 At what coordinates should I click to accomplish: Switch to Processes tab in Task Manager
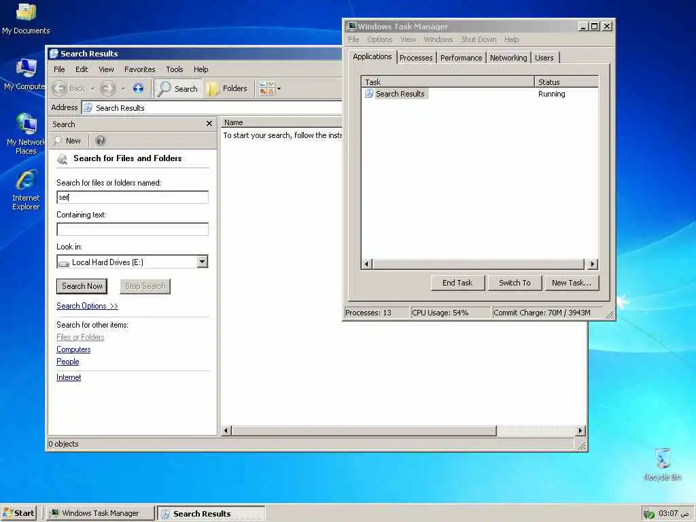tap(416, 58)
